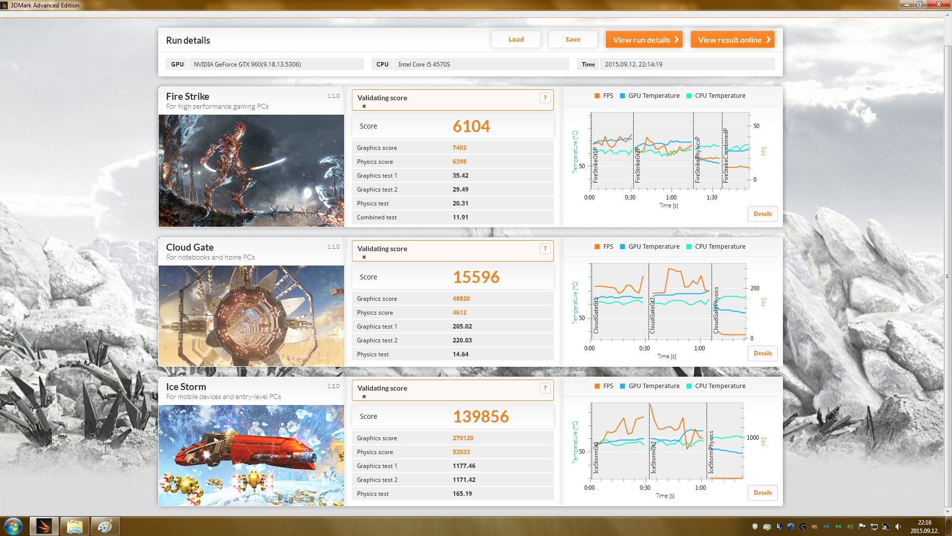The width and height of the screenshot is (952, 536).
Task: Open Details for Ice Storm graph
Action: coord(763,493)
